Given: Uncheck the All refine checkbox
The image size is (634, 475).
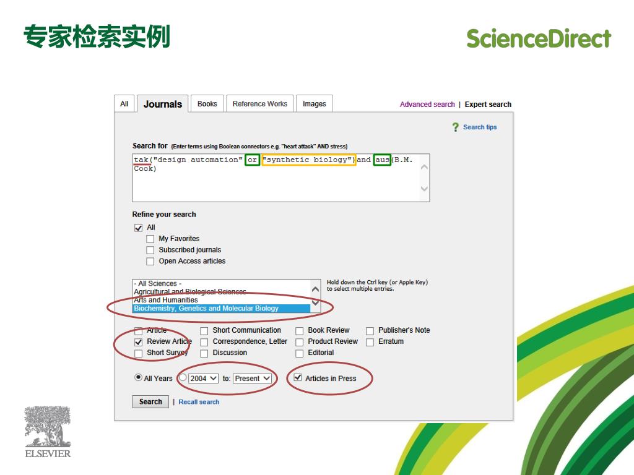Looking at the screenshot, I should point(138,228).
